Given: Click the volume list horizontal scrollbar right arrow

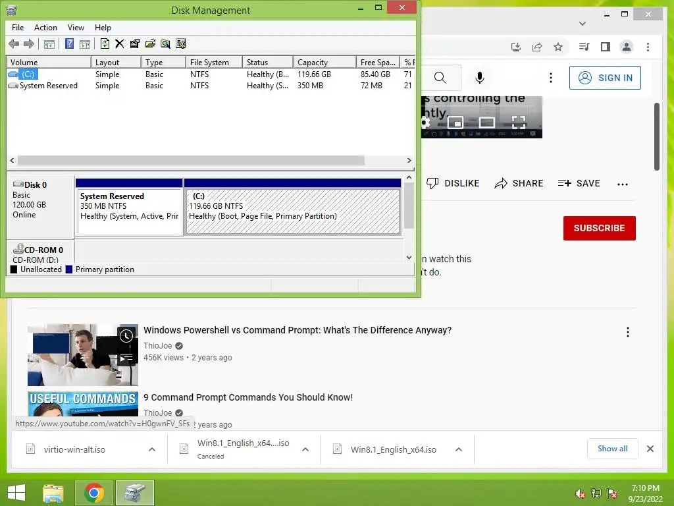Looking at the screenshot, I should click(x=409, y=161).
